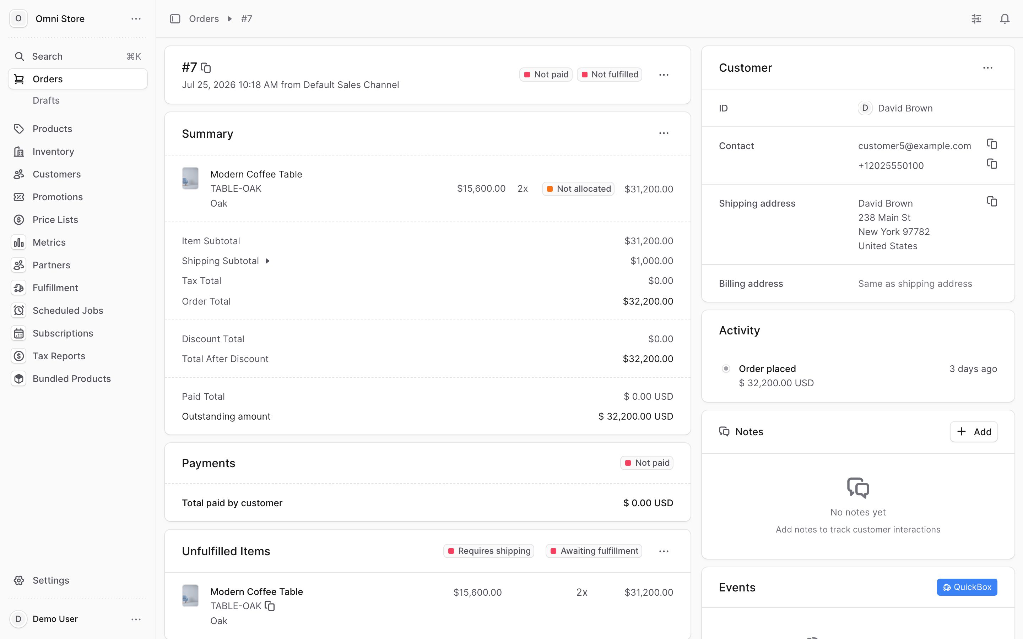Click the Not paid badge in Payments
1023x639 pixels.
647,463
